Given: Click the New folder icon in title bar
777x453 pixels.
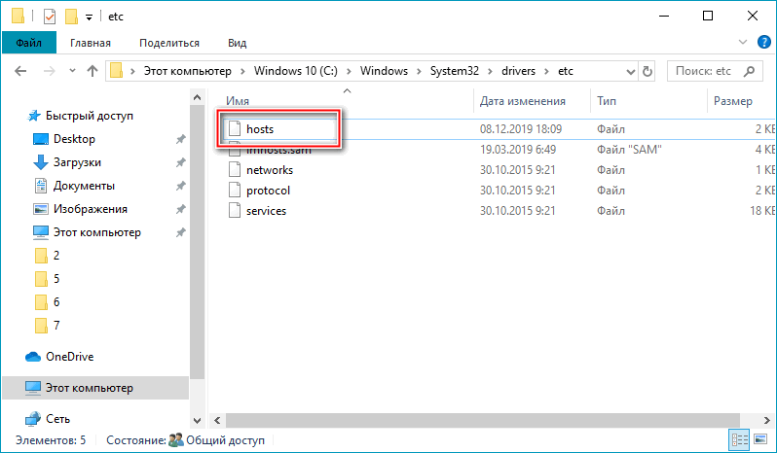Looking at the screenshot, I should pos(71,17).
